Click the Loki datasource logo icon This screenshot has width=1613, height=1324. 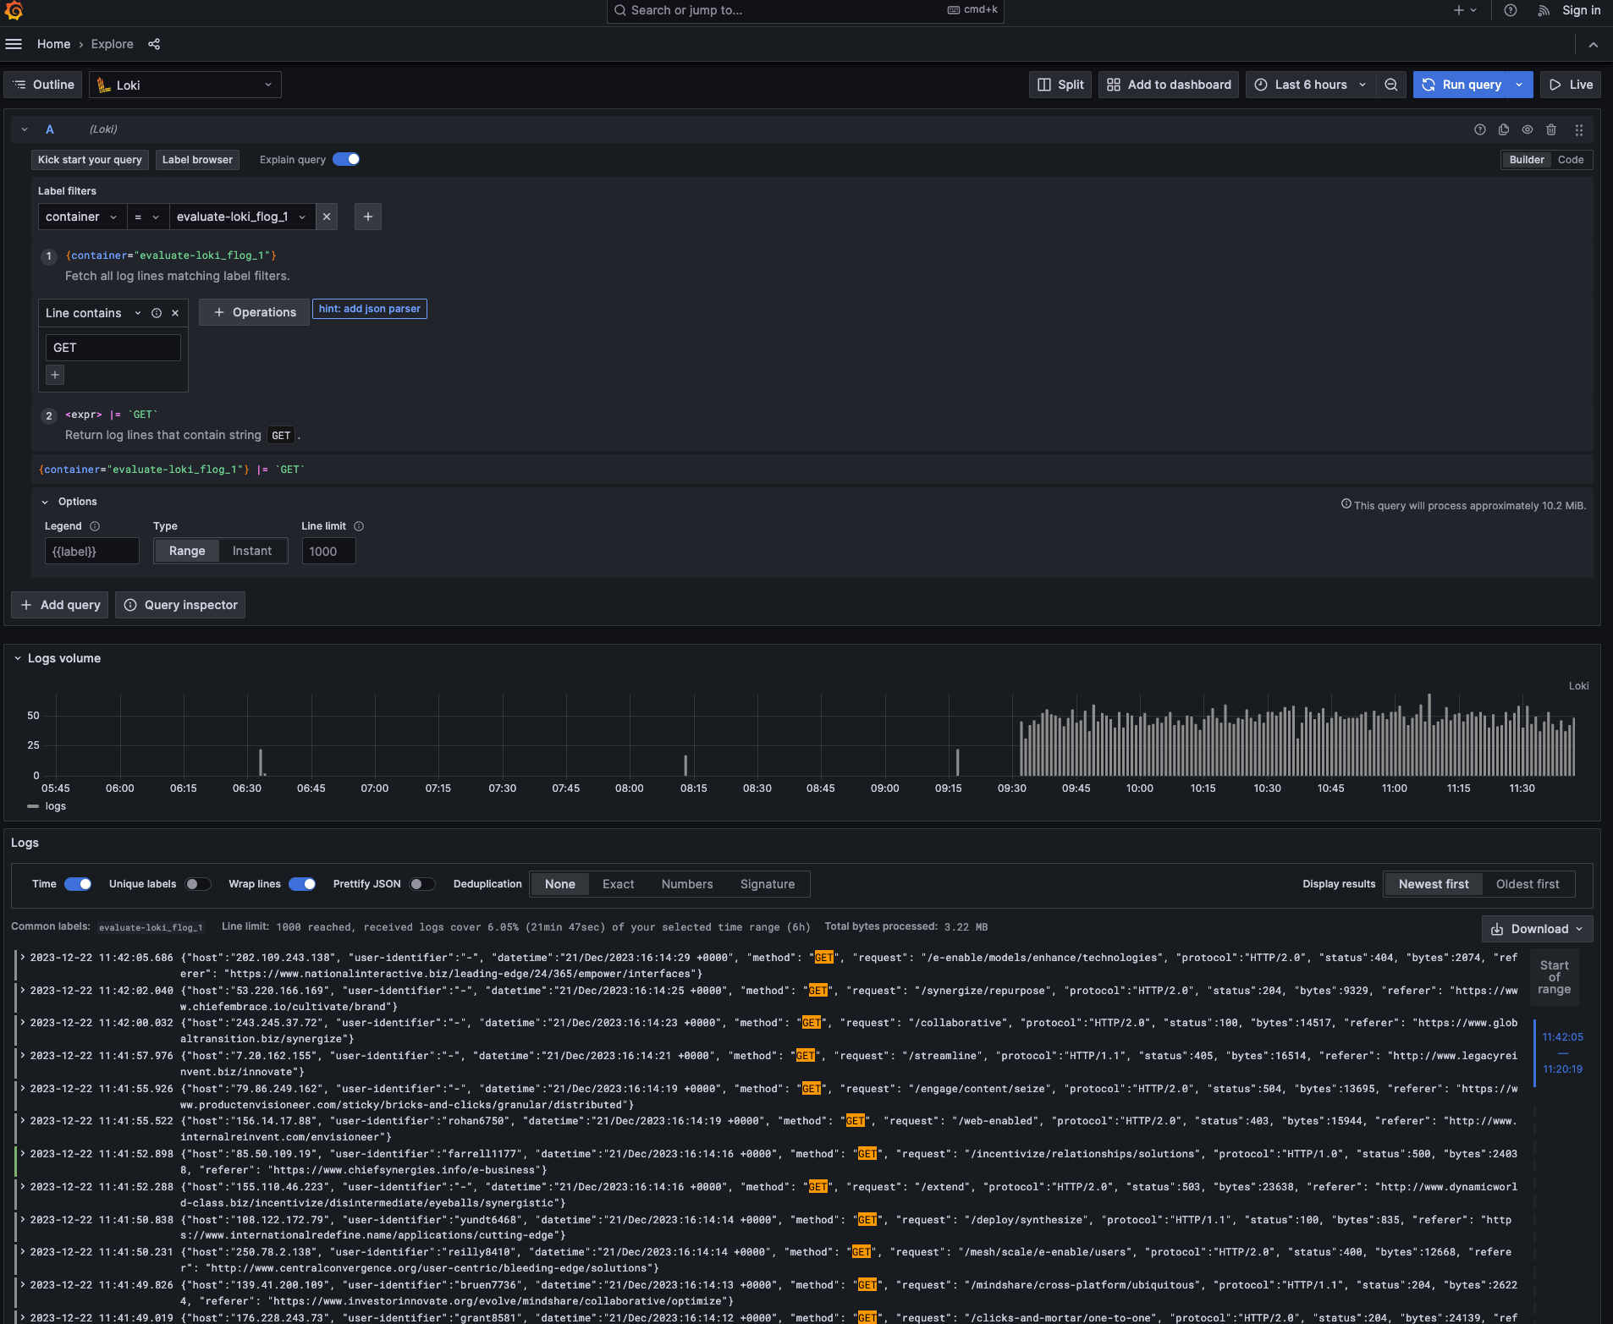pyautogui.click(x=104, y=85)
